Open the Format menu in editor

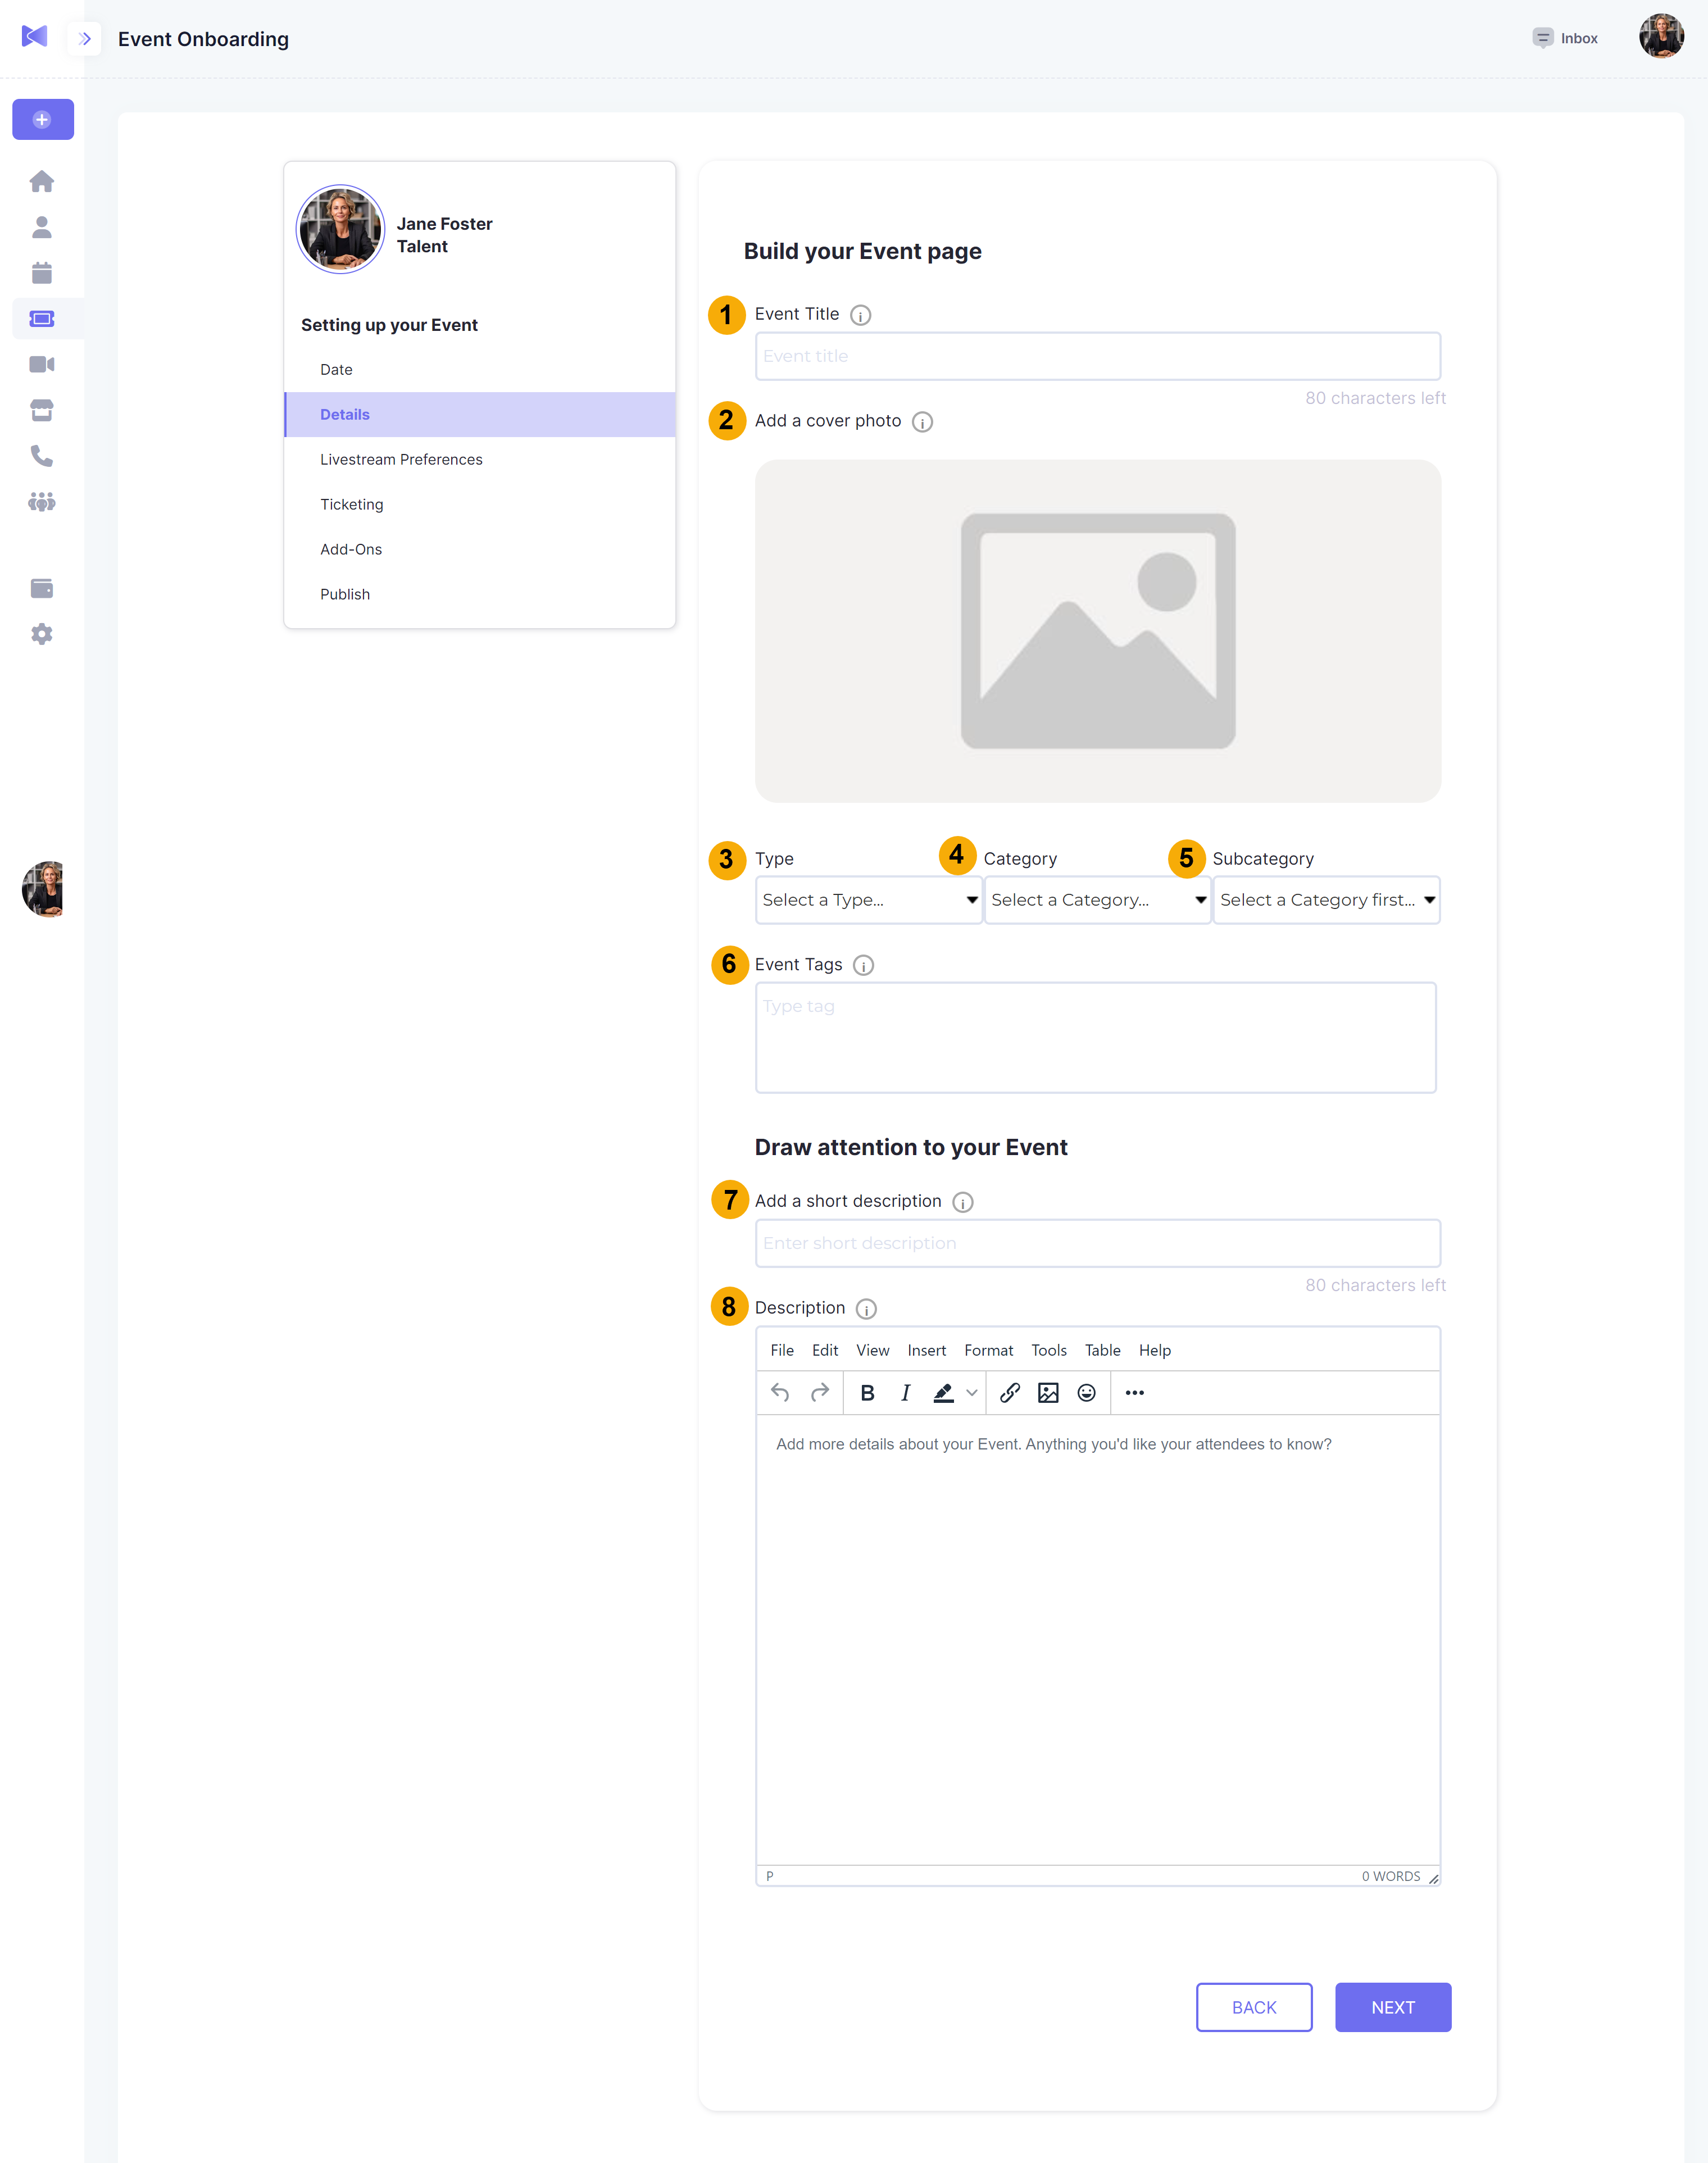click(988, 1350)
